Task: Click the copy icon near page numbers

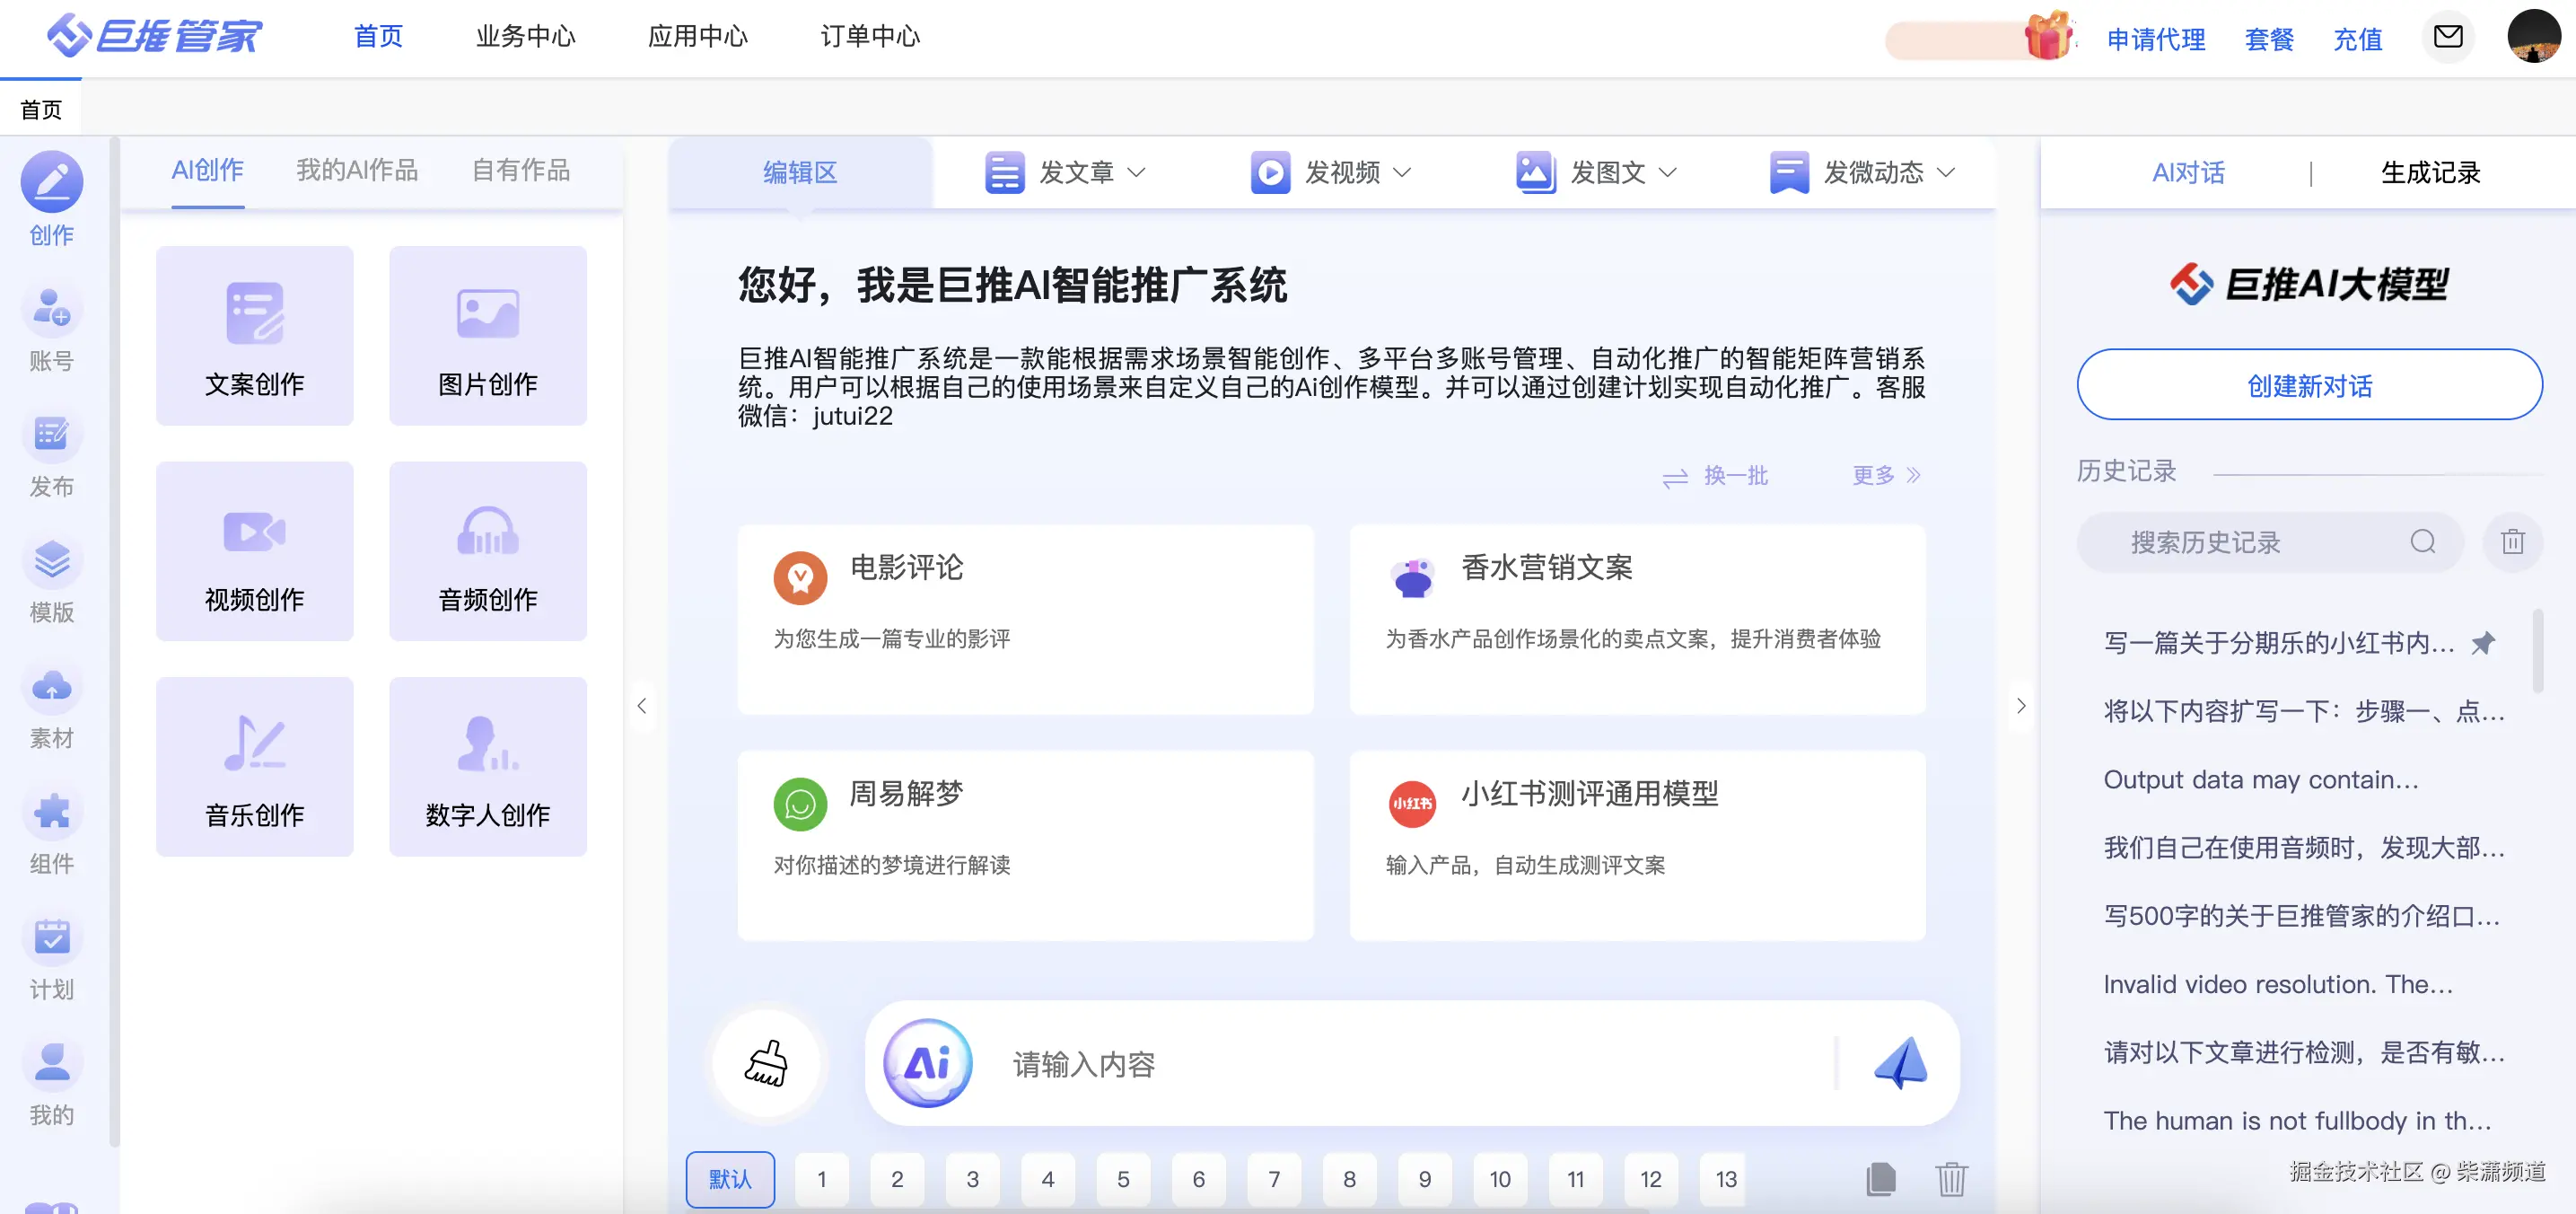Action: tap(1880, 1179)
